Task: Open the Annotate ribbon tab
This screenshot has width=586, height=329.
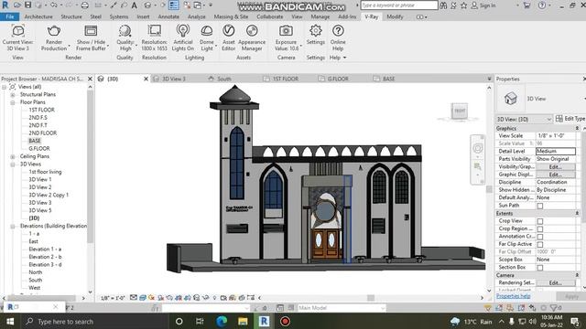Action: point(168,16)
